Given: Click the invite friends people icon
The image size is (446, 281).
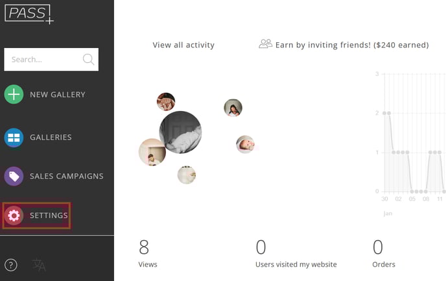Looking at the screenshot, I should [265, 44].
